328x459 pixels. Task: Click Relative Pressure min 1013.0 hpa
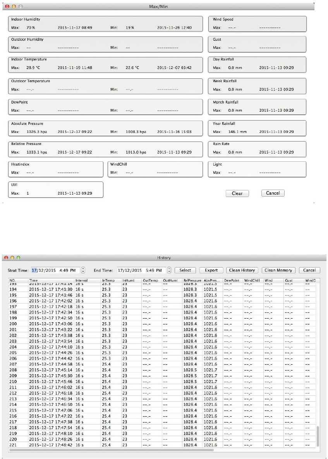pyautogui.click(x=136, y=152)
